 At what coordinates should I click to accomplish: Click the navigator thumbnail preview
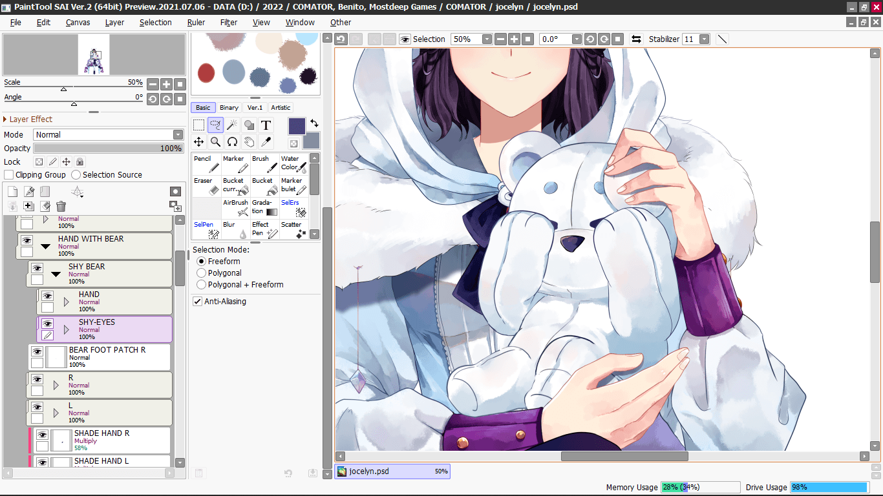[94, 54]
